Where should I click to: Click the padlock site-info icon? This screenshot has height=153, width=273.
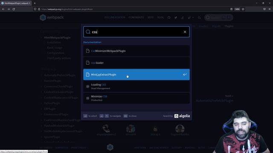coord(39,9)
